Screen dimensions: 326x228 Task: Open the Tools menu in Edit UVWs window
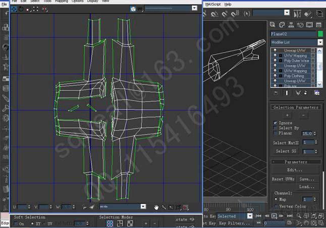pyautogui.click(x=47, y=1)
